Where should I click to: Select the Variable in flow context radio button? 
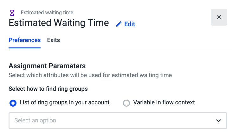tap(126, 103)
